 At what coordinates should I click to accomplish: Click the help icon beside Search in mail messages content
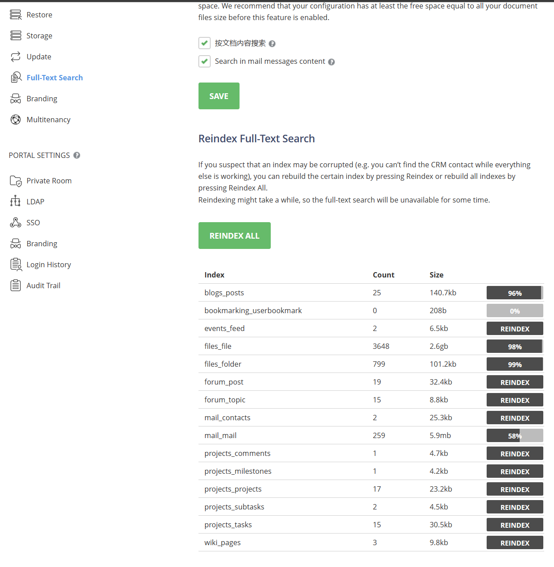coord(331,62)
